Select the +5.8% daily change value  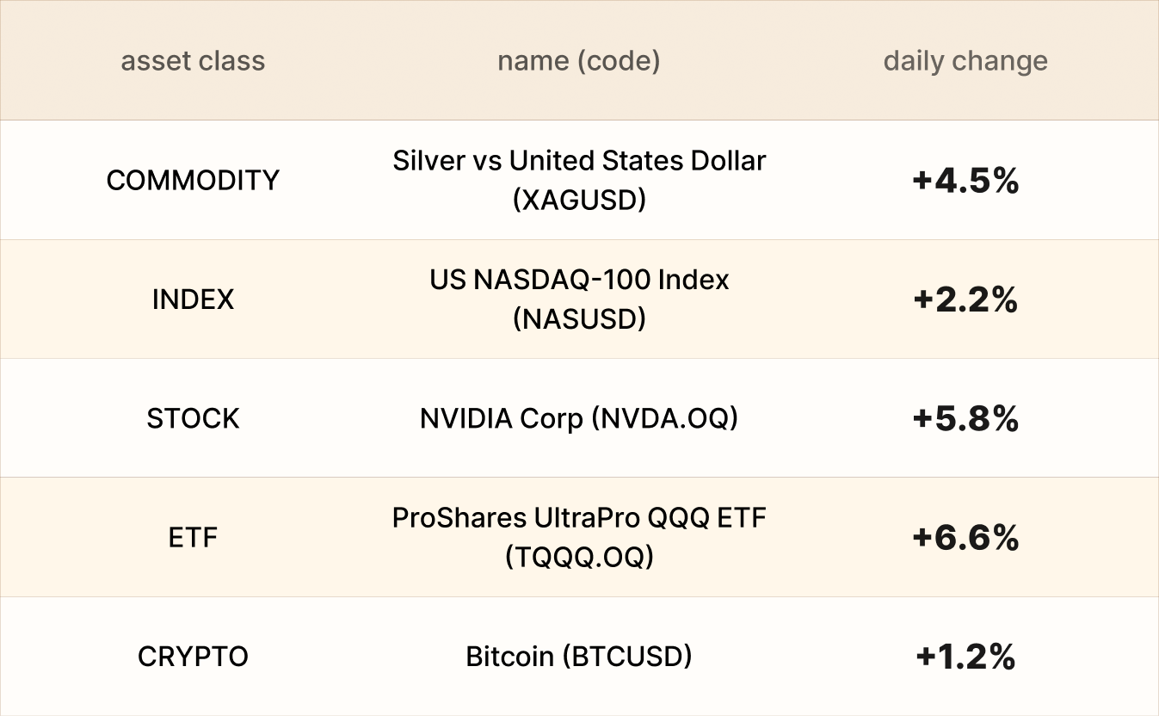pyautogui.click(x=965, y=419)
